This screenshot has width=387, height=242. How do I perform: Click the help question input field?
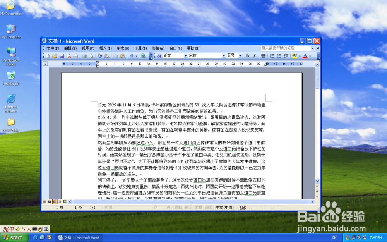click(286, 48)
